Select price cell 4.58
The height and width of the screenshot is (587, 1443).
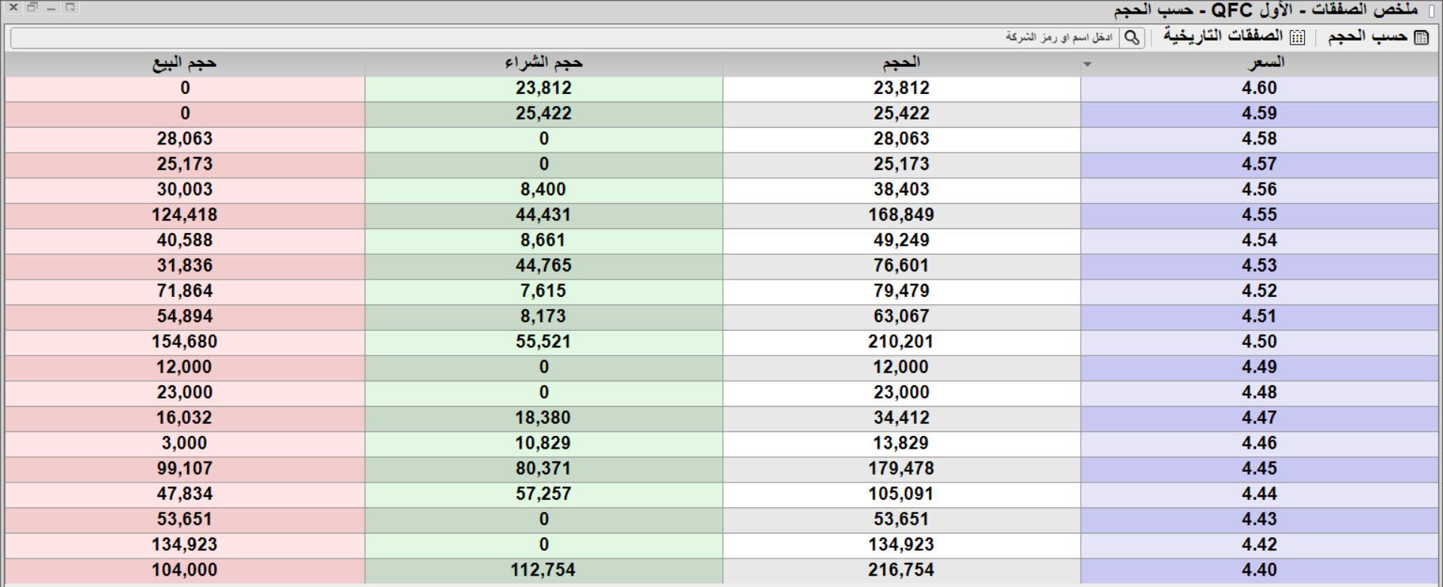(1260, 139)
